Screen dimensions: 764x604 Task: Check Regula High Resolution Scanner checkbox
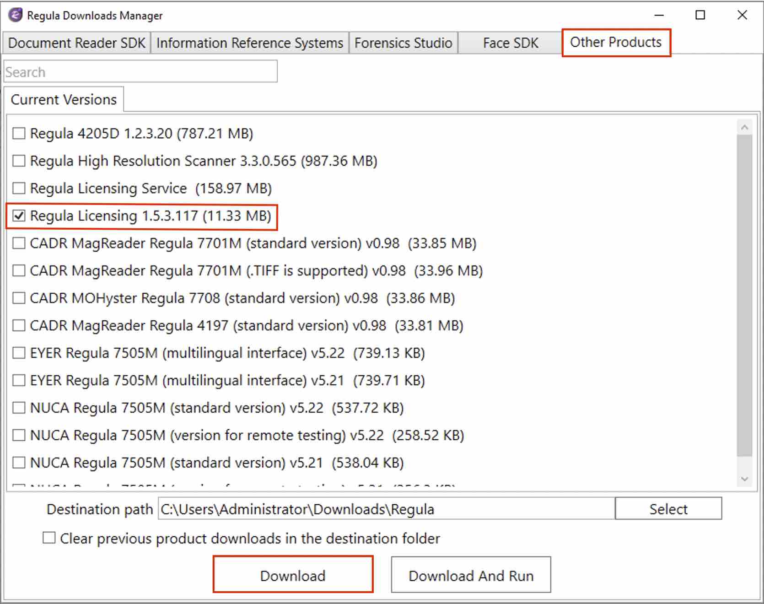pos(19,161)
